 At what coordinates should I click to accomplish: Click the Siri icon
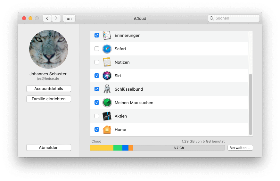coord(107,76)
